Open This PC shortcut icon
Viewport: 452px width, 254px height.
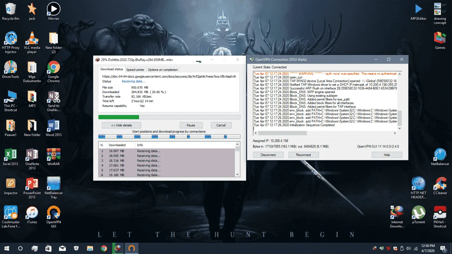click(x=11, y=101)
